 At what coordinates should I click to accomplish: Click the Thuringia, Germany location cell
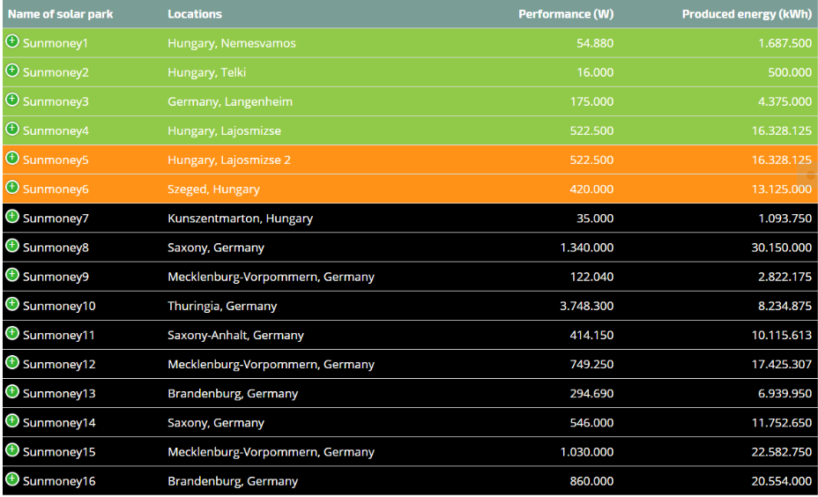pos(222,307)
